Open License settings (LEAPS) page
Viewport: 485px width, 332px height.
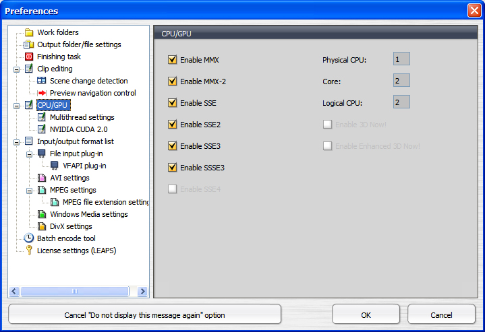(76, 251)
